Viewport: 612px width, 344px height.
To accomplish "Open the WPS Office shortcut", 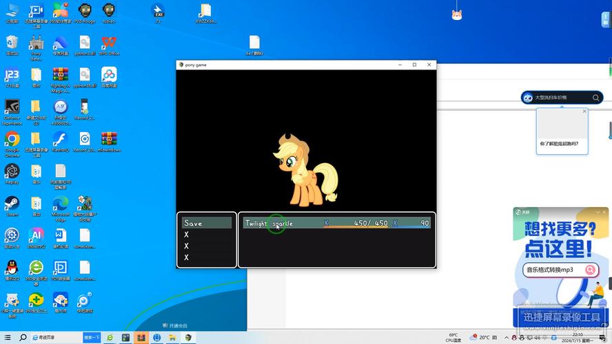I will point(109,45).
